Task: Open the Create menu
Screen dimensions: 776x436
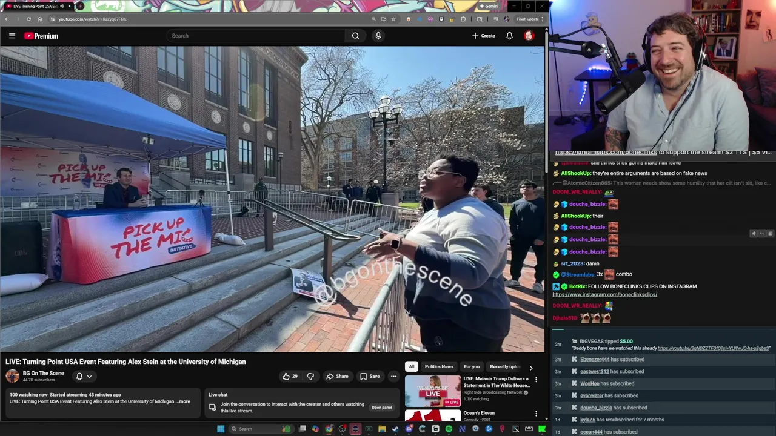Action: [x=484, y=36]
